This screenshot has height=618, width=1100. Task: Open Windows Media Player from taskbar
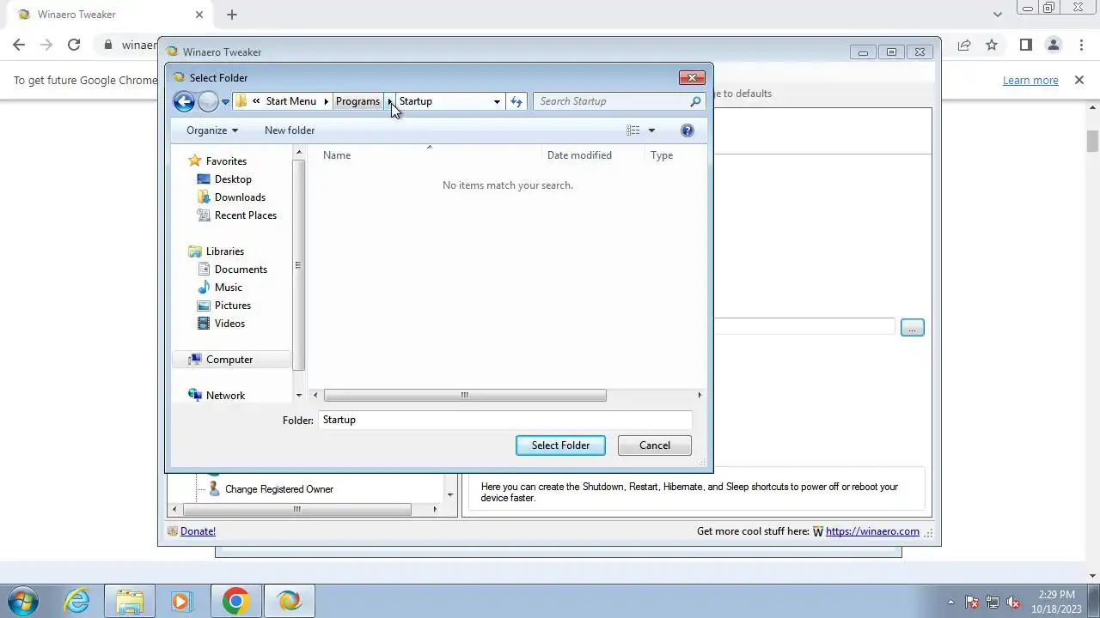[x=181, y=601]
